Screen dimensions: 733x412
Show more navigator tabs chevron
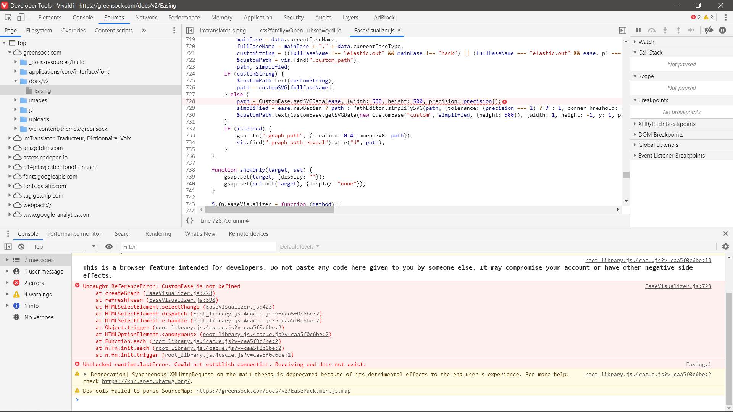click(144, 30)
